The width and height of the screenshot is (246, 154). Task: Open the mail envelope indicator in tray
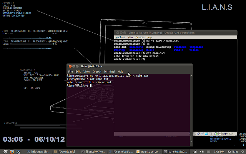click(208, 152)
